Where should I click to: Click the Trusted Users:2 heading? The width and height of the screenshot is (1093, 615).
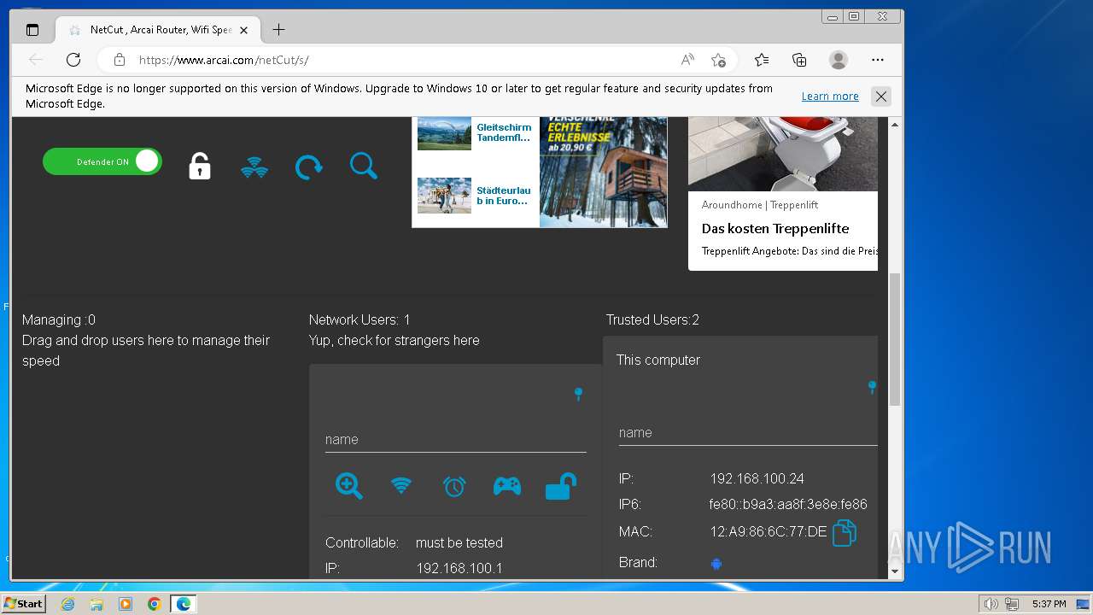(x=652, y=320)
